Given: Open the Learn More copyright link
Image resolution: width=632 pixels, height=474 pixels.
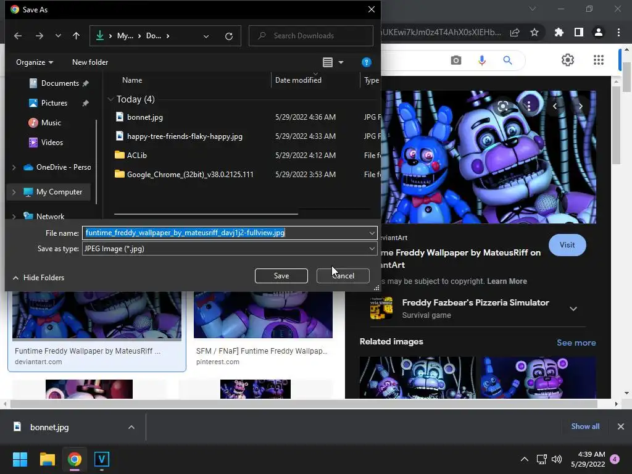Looking at the screenshot, I should click(x=507, y=281).
